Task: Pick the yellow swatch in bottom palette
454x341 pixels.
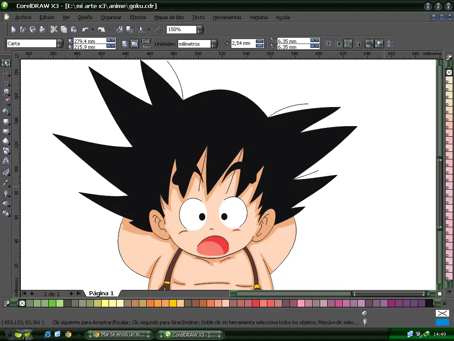Action: point(105,303)
